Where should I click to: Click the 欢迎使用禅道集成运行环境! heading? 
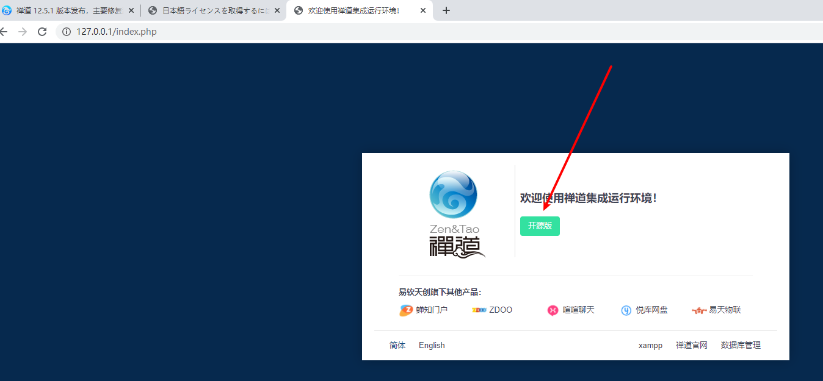589,198
